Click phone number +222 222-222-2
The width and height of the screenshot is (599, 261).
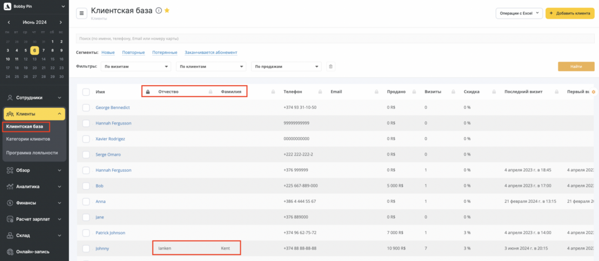click(x=298, y=154)
